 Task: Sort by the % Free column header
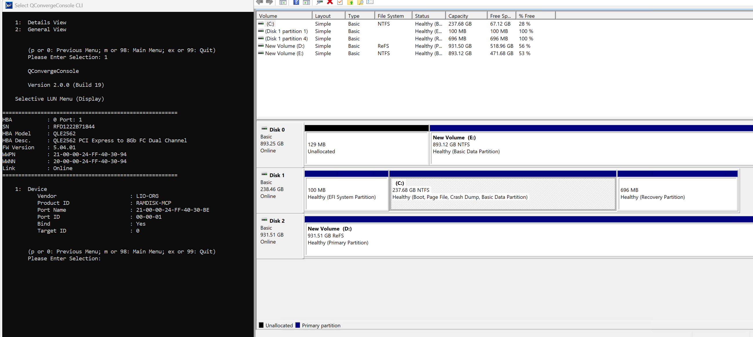(x=536, y=16)
